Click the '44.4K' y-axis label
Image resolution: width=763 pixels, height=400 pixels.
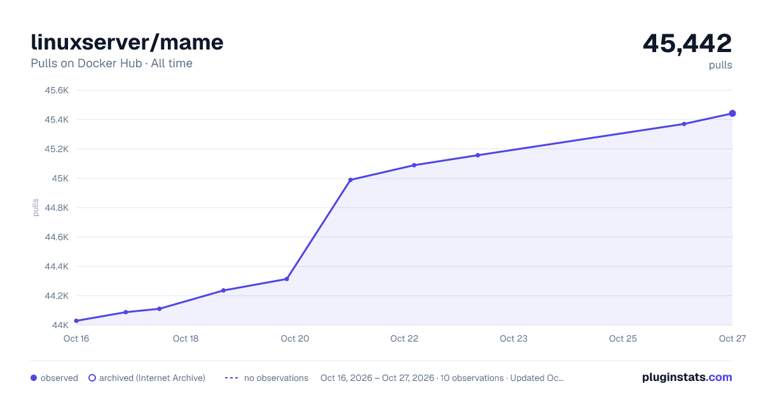[56, 267]
